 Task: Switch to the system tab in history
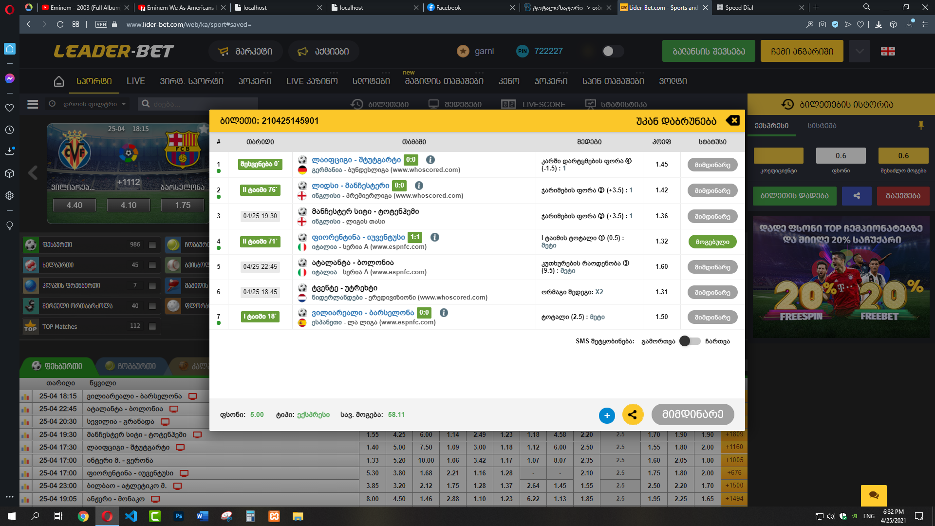point(822,126)
